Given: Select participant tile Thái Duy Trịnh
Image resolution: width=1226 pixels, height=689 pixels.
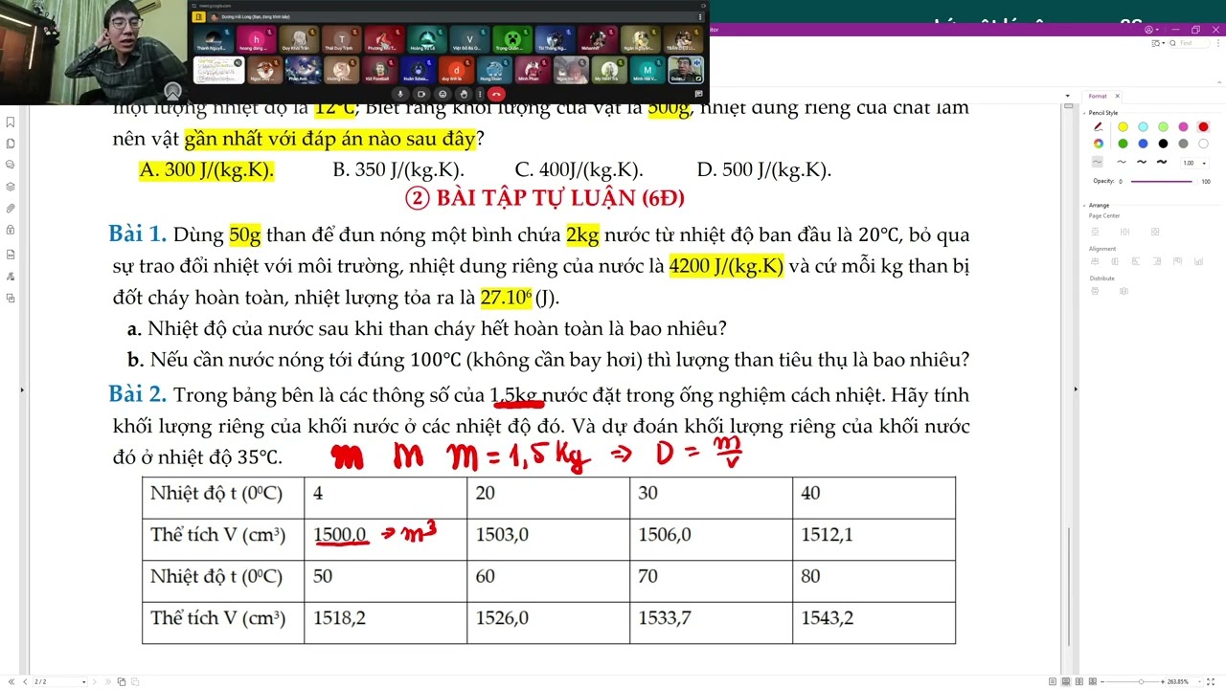Looking at the screenshot, I should (343, 40).
